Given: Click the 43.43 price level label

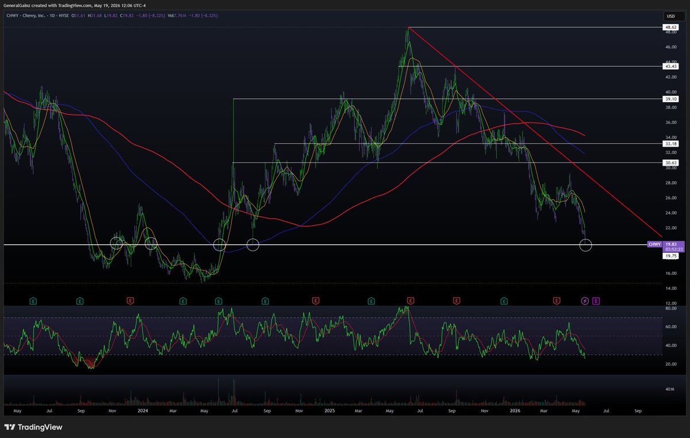Looking at the screenshot, I should pyautogui.click(x=670, y=67).
